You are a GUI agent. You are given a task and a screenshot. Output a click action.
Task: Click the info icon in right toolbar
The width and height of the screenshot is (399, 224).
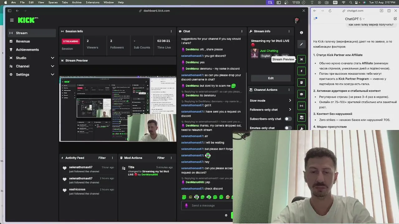tap(301, 32)
